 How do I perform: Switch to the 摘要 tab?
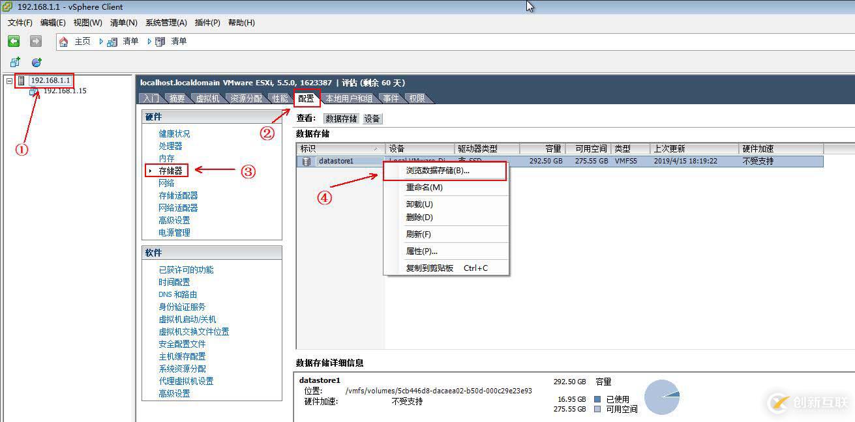(177, 98)
